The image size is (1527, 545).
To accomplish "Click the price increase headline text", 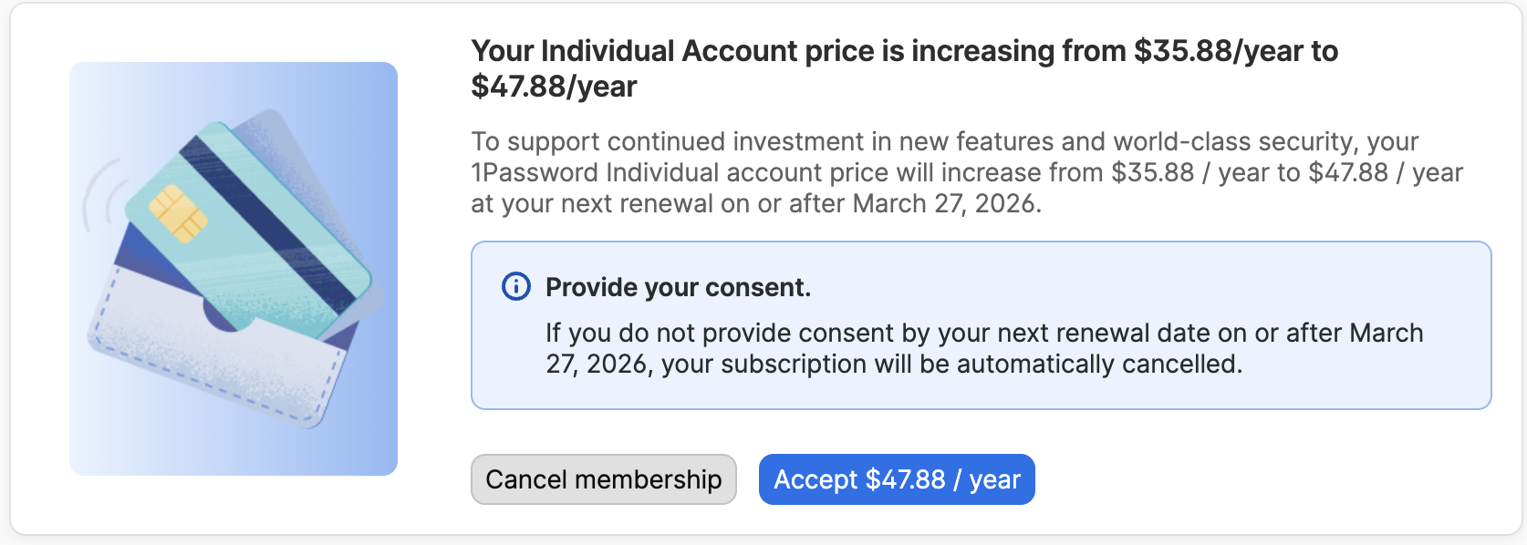I will pos(803,51).
